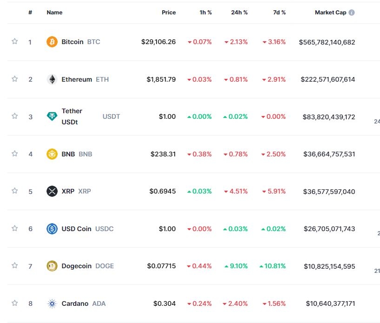Open the Dogecoin name link
Image resolution: width=380 pixels, height=323 pixels.
[x=76, y=266]
